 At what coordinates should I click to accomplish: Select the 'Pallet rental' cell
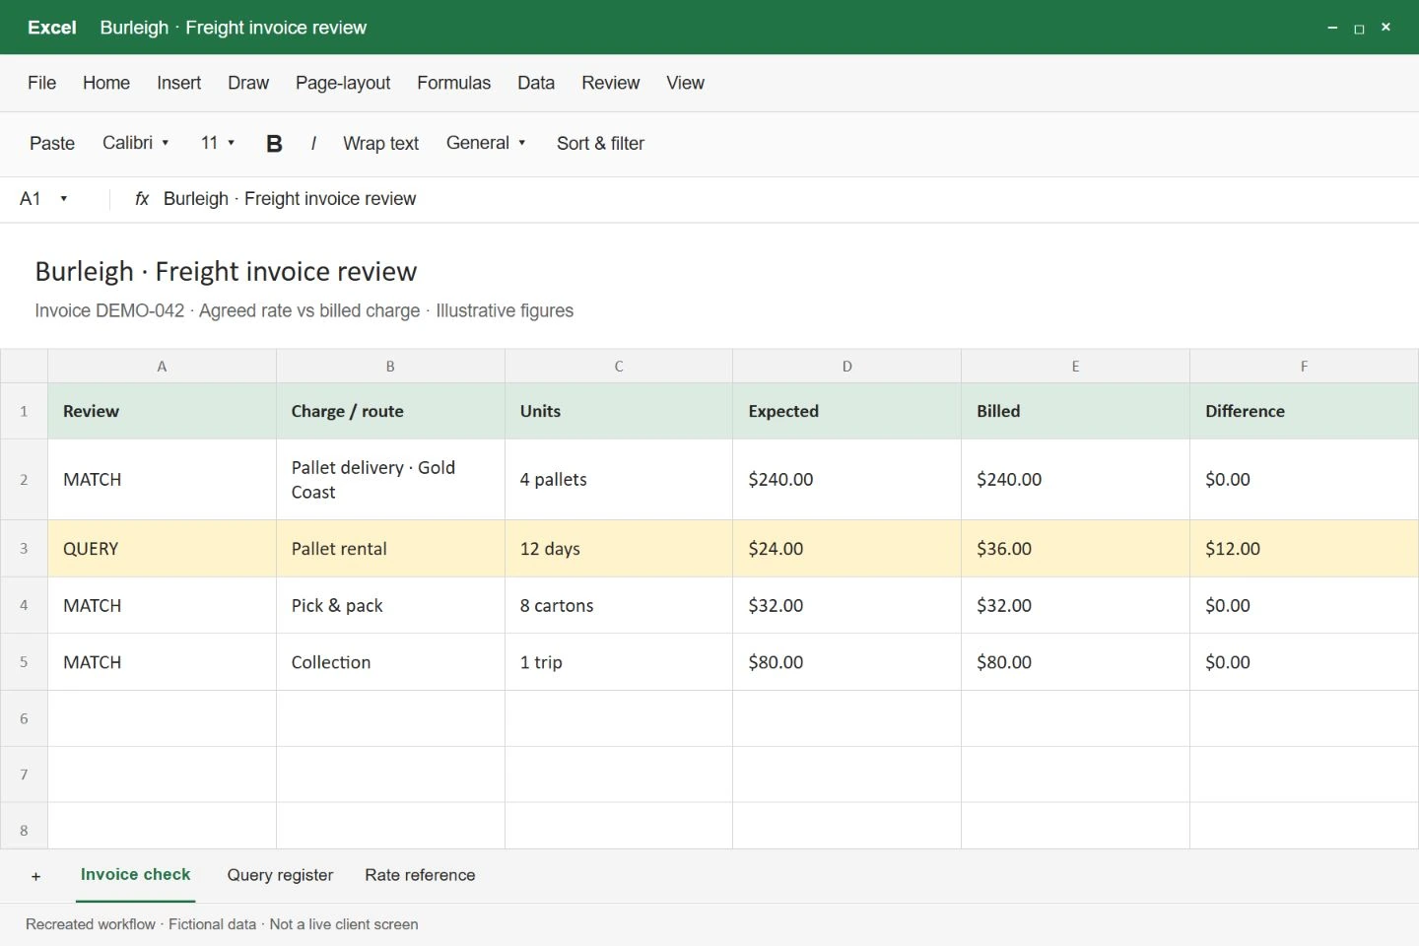390,549
